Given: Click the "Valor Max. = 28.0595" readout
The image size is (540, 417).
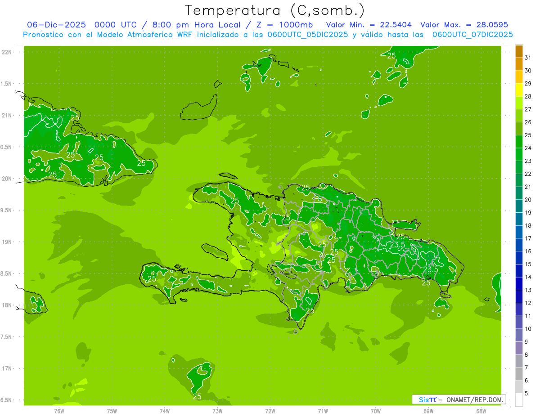Looking at the screenshot, I should coord(464,25).
